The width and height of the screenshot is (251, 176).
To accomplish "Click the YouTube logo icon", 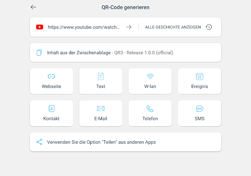I will coord(40,27).
